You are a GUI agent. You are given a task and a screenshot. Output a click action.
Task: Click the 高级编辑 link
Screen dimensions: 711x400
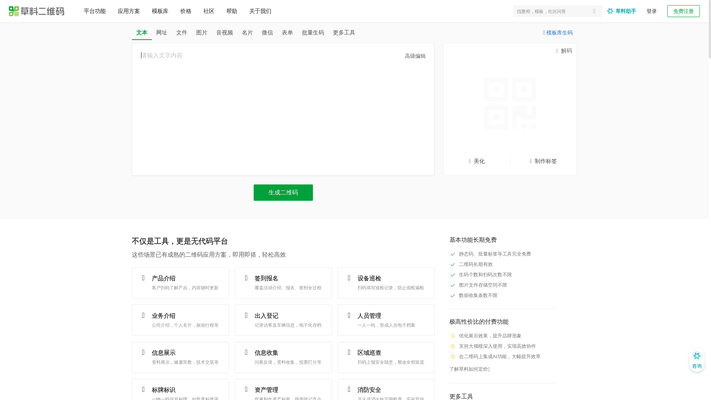[415, 56]
